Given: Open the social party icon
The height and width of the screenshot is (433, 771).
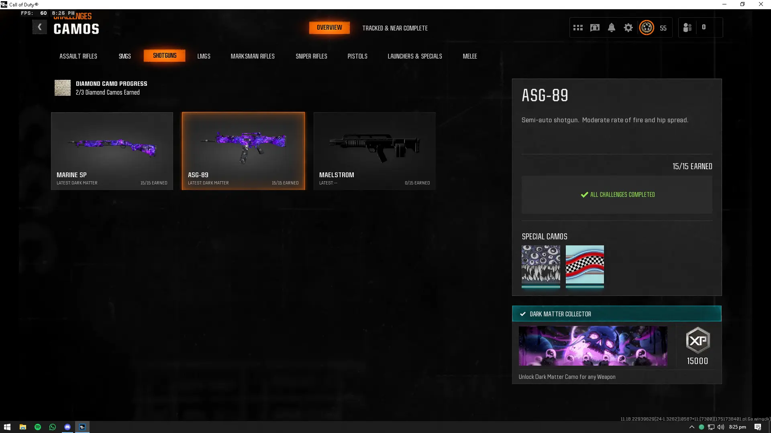Looking at the screenshot, I should (x=687, y=28).
